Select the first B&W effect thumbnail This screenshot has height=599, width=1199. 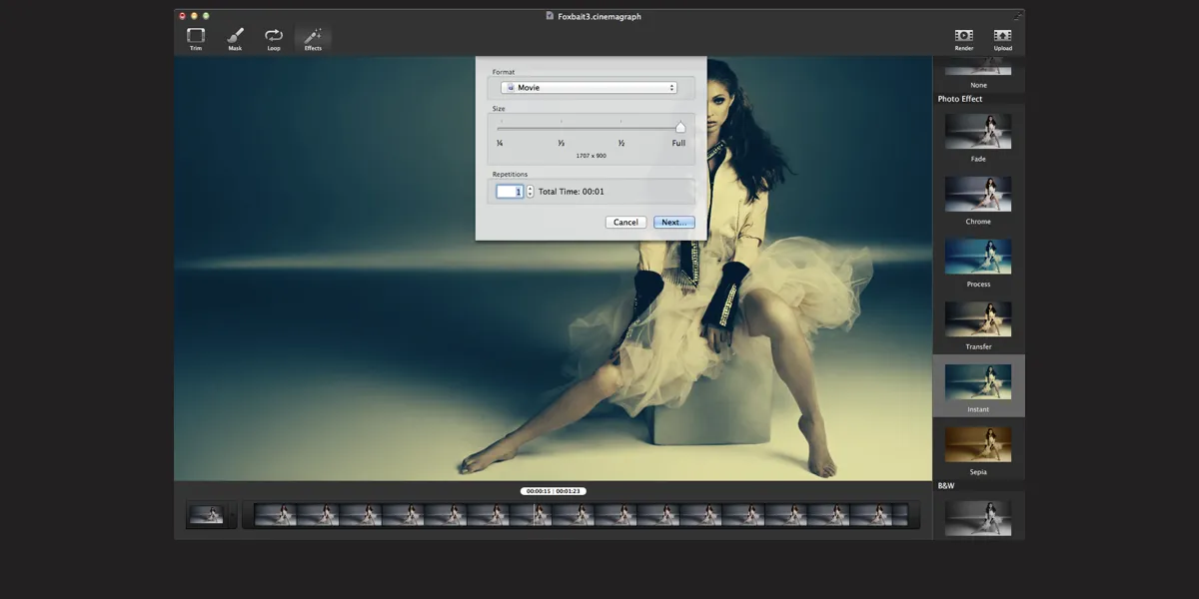pos(978,518)
